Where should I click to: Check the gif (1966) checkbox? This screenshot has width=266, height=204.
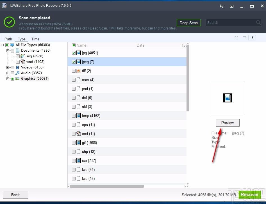tap(74, 143)
